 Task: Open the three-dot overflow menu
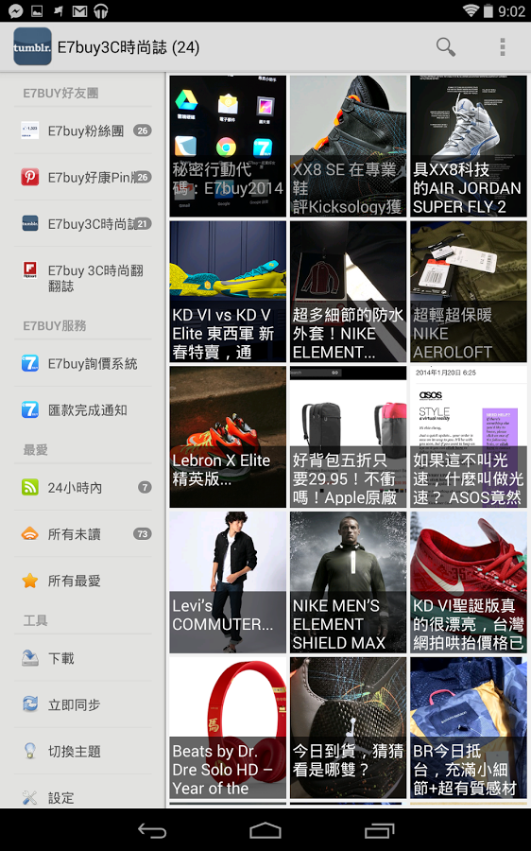pyautogui.click(x=503, y=47)
